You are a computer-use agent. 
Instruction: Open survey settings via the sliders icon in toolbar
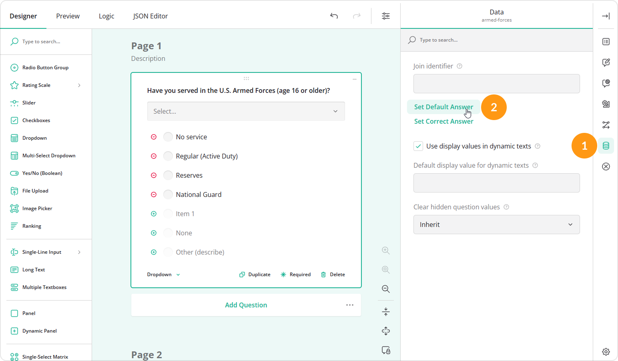[385, 16]
